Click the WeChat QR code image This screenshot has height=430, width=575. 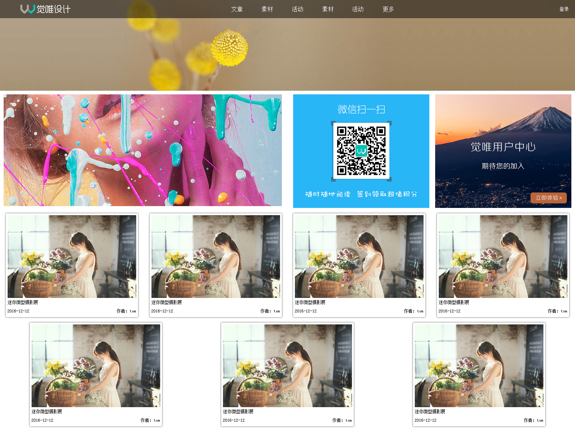361,151
